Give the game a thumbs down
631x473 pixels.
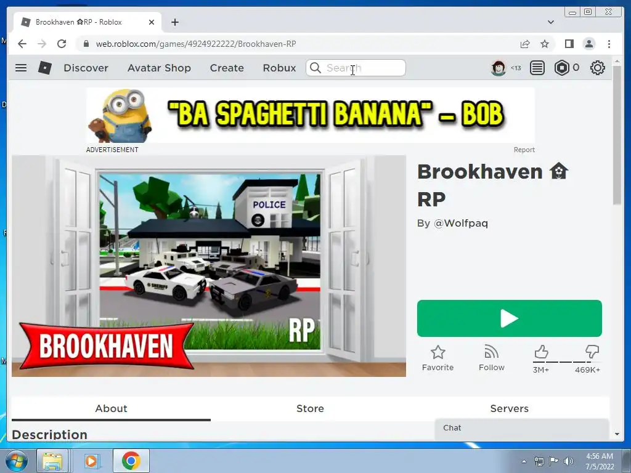[592, 352]
